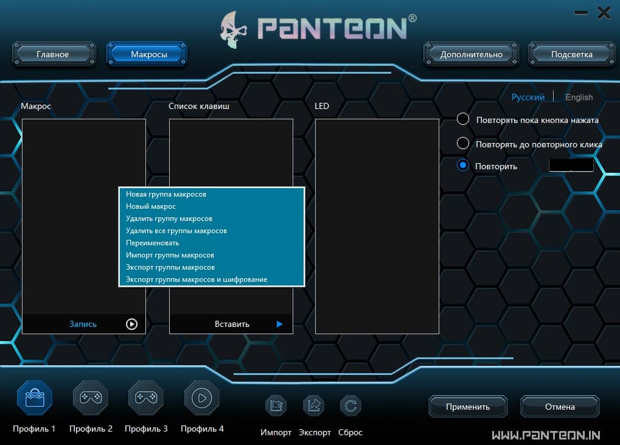Click the Экспорт text label
The height and width of the screenshot is (445, 620).
(x=315, y=432)
